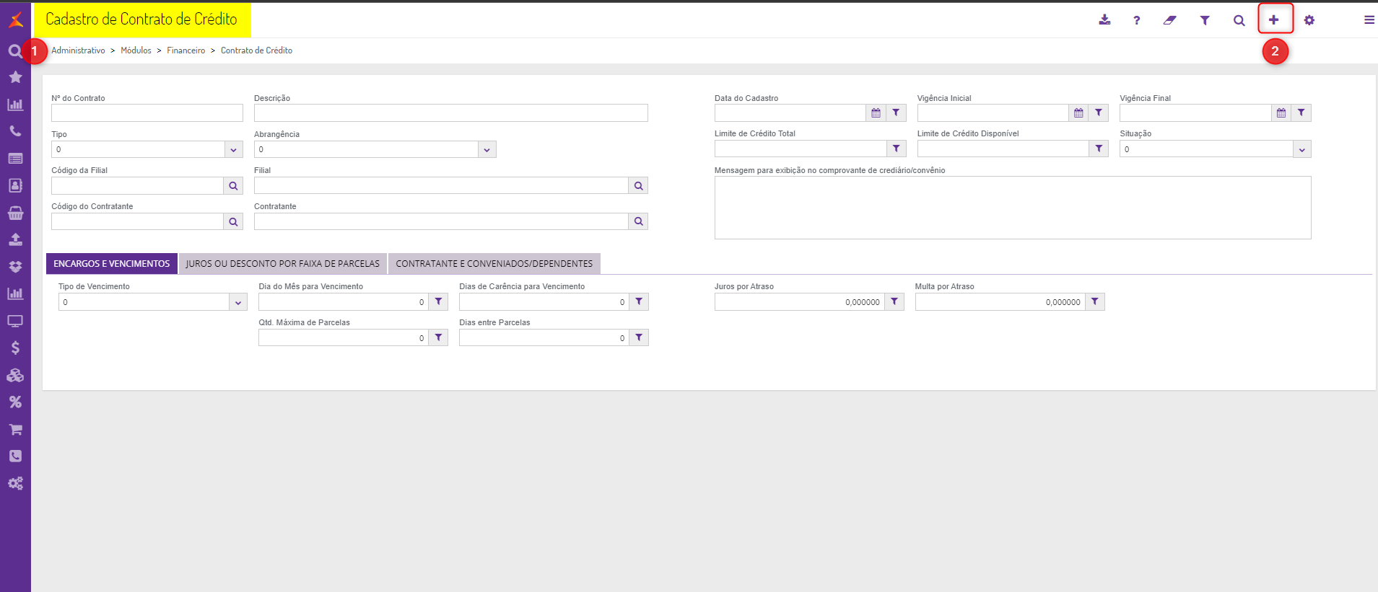Click the Limite de Crédito Total filter button
1378x592 pixels.
coord(896,149)
